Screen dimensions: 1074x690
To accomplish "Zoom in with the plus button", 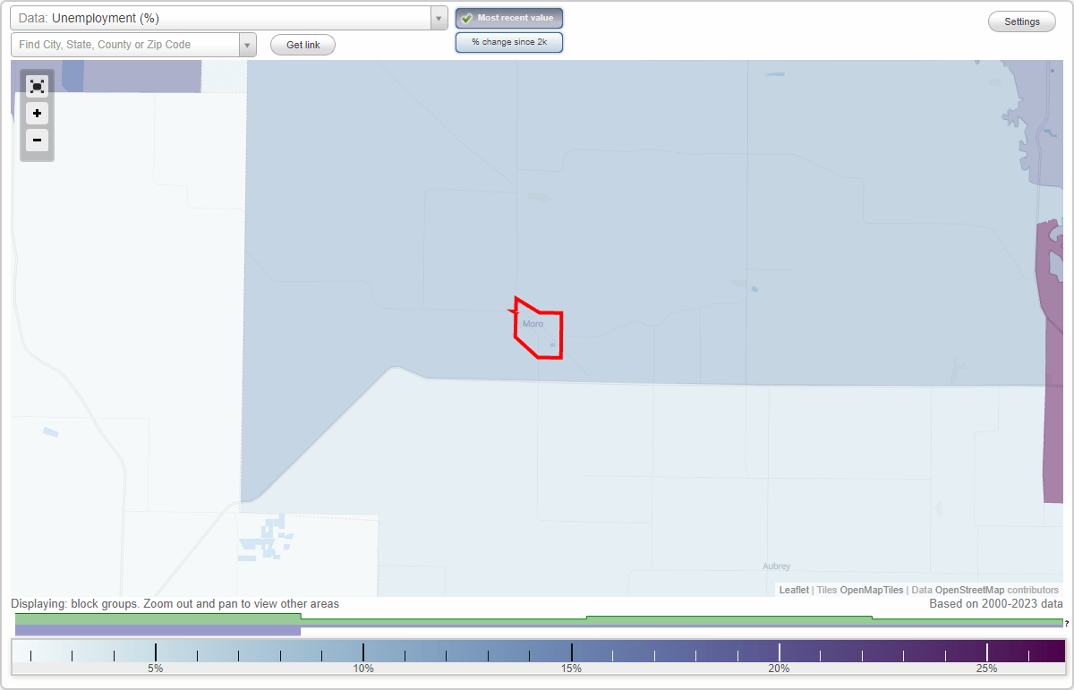I will coord(37,114).
